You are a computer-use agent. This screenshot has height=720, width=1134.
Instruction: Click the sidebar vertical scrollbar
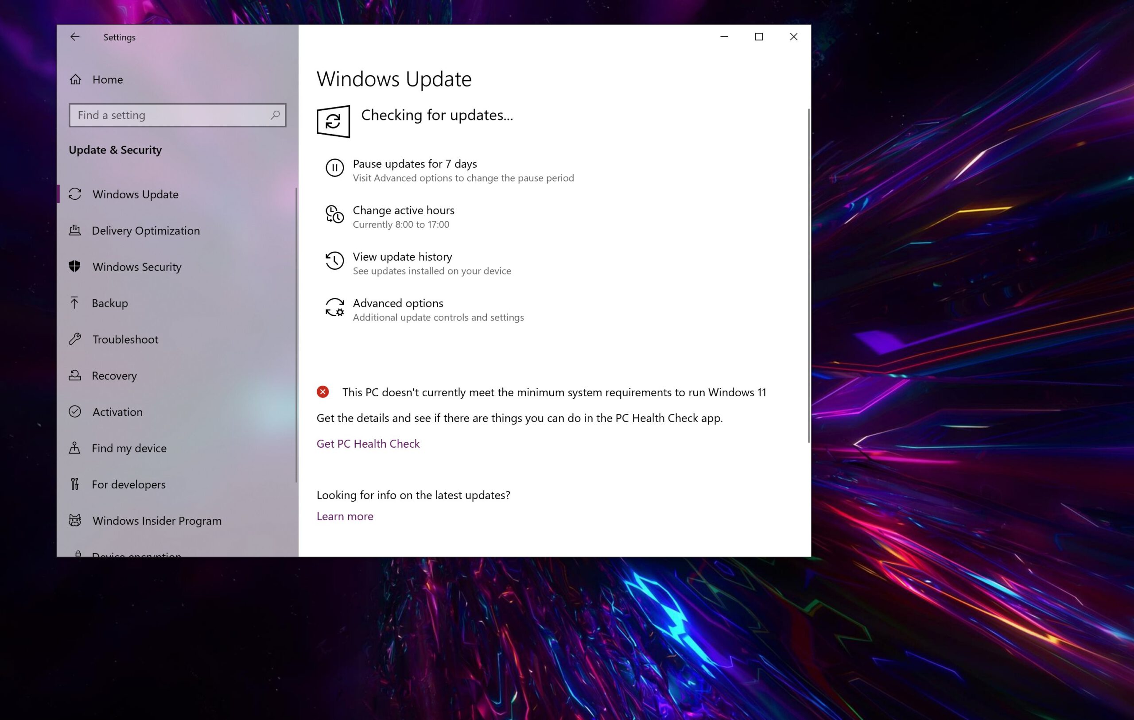click(296, 335)
